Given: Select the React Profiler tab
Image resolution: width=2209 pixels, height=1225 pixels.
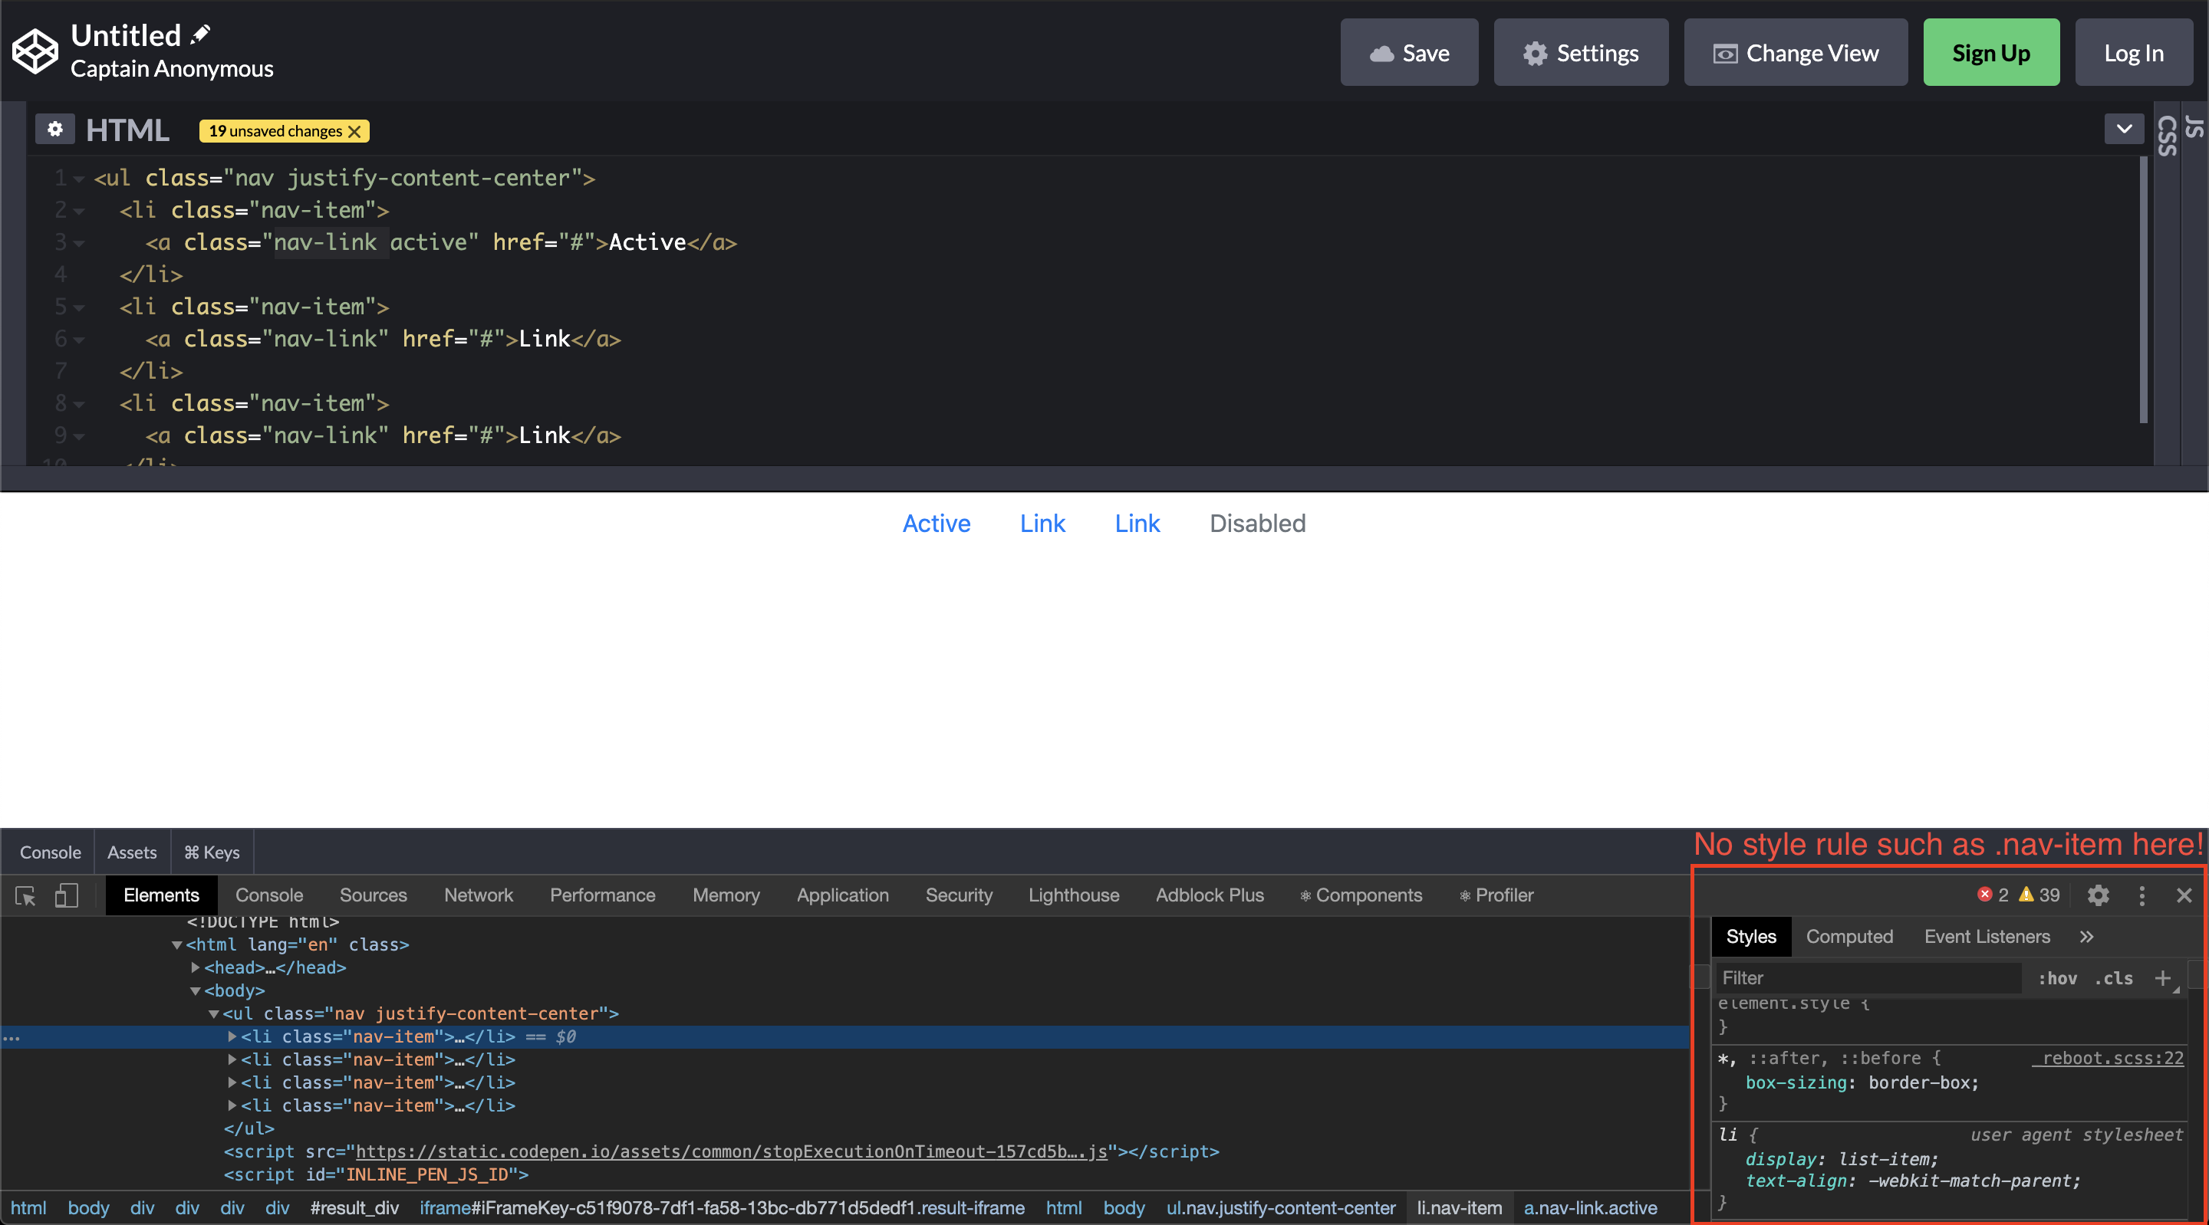Looking at the screenshot, I should [1496, 895].
